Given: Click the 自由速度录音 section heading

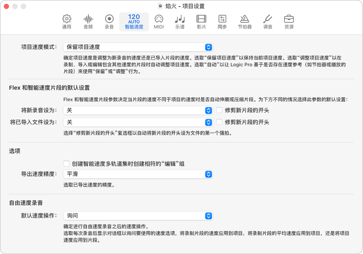Looking at the screenshot, I should 26,203.
